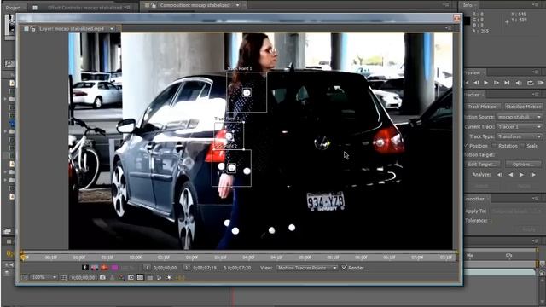This screenshot has height=307, width=546.
Task: Enable the Scale checkbox in Tracker panel
Action: point(523,146)
